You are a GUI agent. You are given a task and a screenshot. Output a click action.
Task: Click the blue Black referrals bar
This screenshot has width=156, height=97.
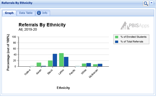coord(55,60)
